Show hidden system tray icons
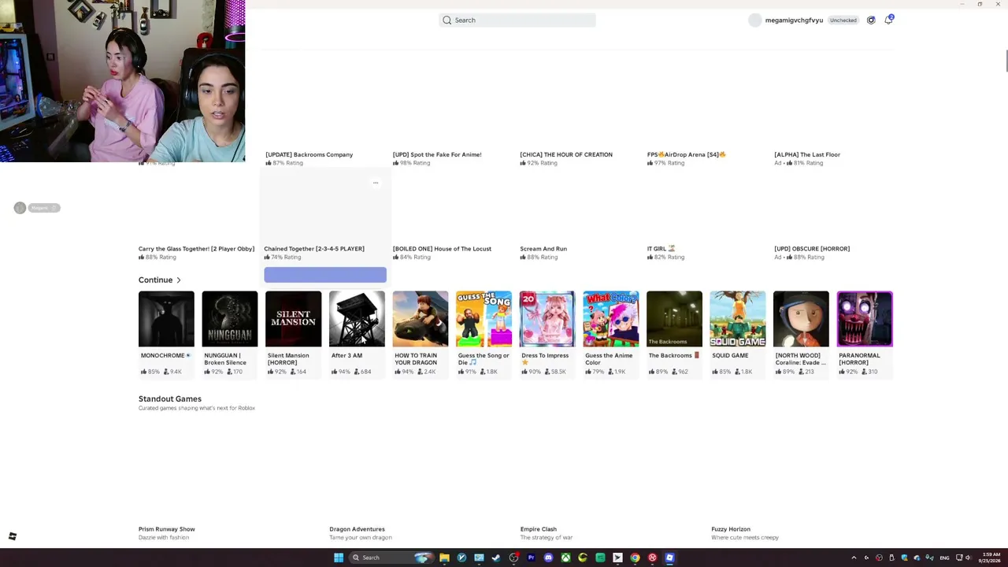 click(854, 558)
